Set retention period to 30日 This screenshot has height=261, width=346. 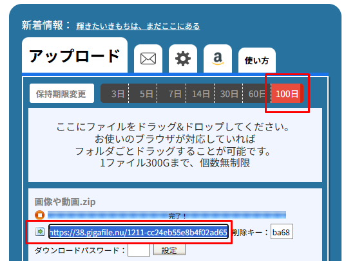tap(228, 93)
